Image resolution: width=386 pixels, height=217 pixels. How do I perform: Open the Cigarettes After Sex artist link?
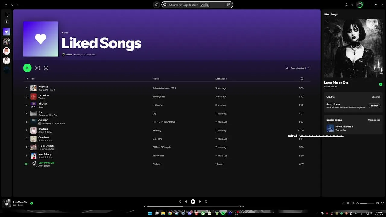click(48, 115)
